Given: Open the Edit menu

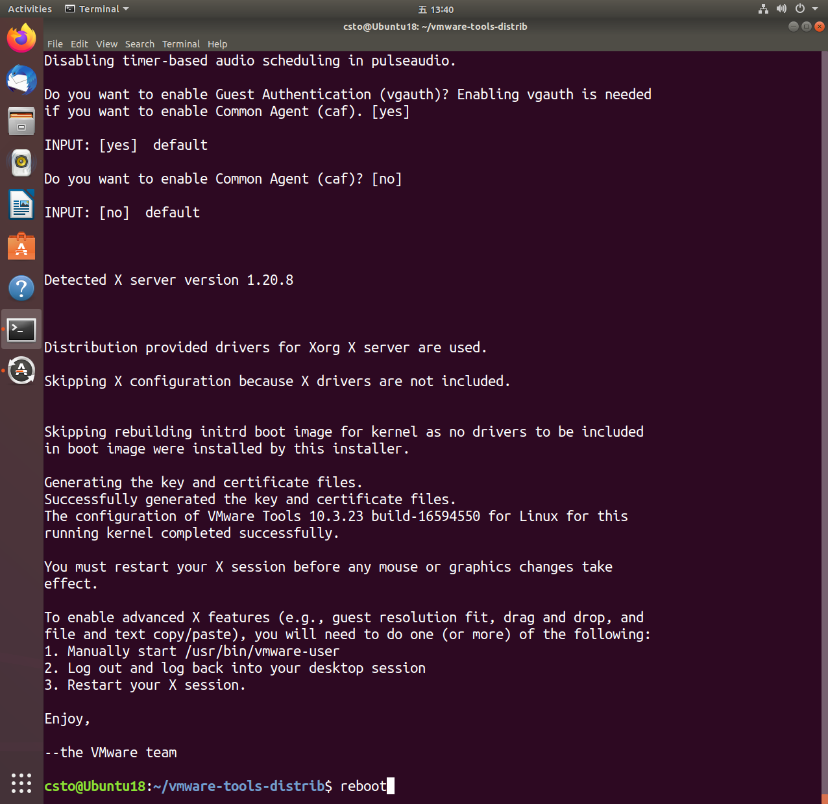Looking at the screenshot, I should [79, 44].
